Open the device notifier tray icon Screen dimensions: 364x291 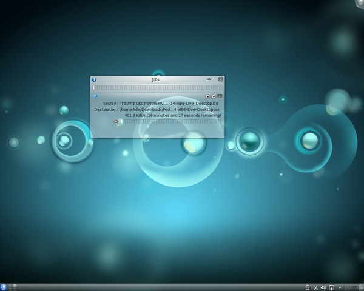coord(331,288)
